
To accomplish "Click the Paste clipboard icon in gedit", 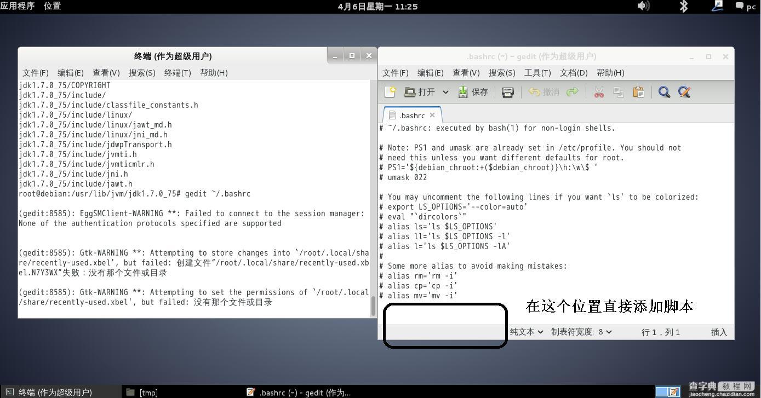I will coord(638,92).
